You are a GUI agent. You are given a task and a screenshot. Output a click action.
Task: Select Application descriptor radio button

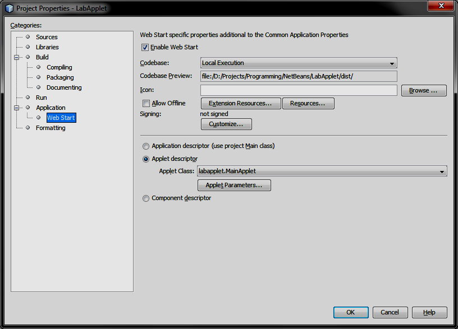point(146,146)
